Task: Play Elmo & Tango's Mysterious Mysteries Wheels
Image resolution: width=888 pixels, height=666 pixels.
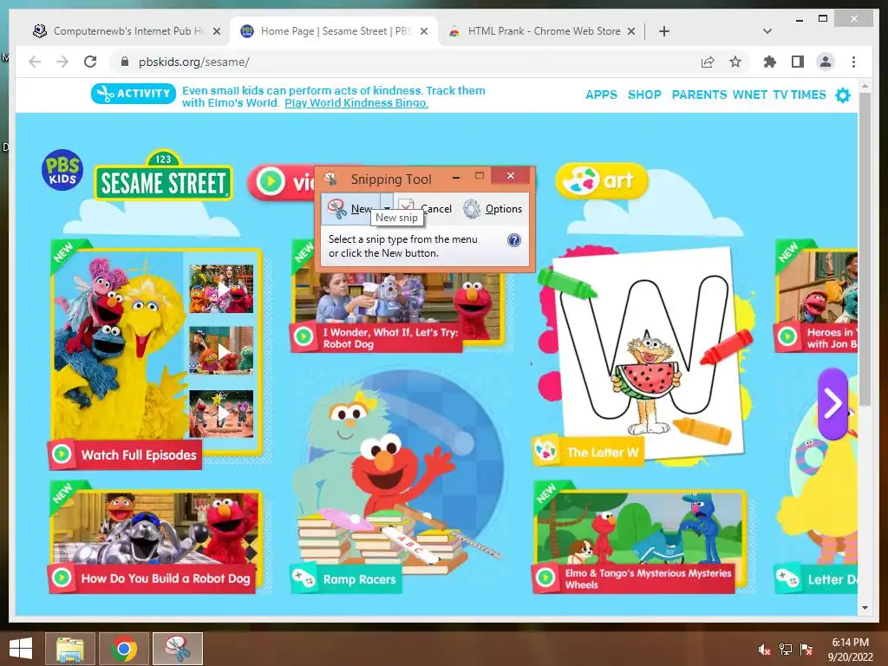Action: click(x=639, y=538)
